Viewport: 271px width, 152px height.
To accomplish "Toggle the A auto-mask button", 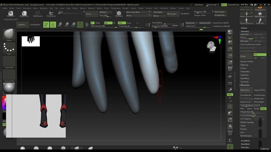I will tap(92, 23).
